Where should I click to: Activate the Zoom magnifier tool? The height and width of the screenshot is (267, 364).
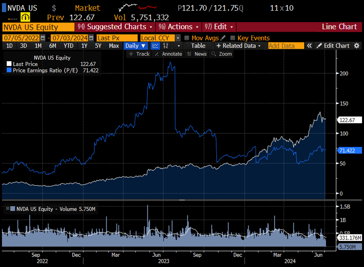point(221,54)
